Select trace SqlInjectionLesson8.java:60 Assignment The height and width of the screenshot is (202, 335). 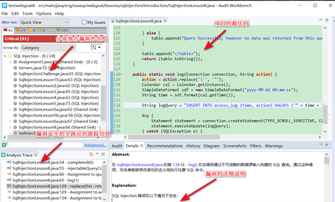57,174
